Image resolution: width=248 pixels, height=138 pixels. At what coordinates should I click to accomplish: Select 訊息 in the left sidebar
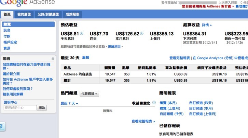click(7, 30)
